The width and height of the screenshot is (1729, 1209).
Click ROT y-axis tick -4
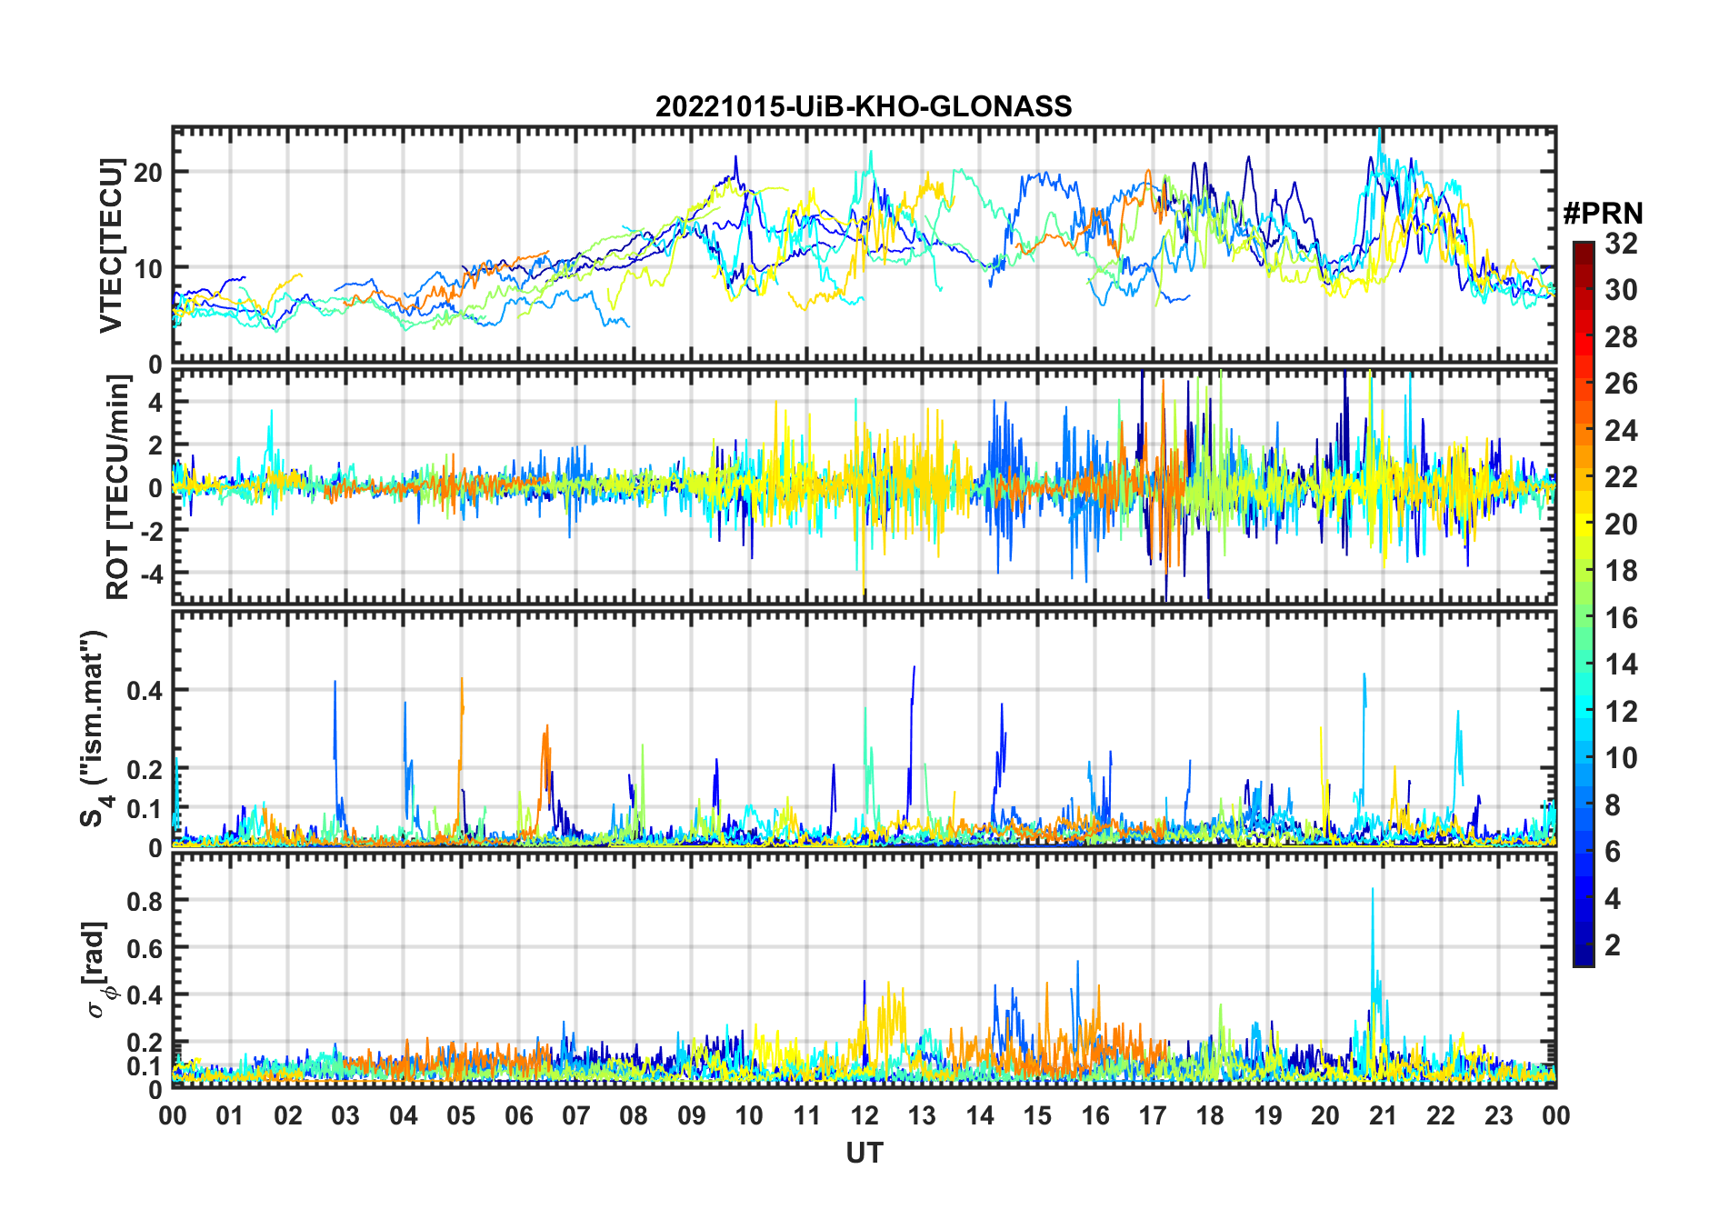point(150,574)
